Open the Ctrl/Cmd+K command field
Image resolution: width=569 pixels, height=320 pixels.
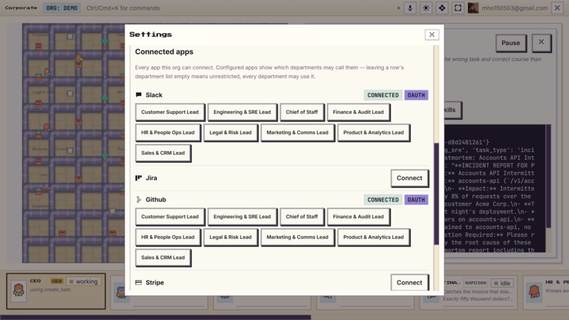(123, 8)
